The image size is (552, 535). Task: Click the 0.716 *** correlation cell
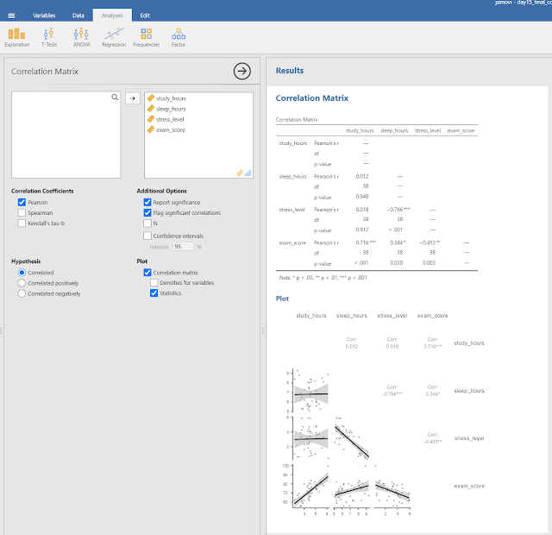(366, 242)
